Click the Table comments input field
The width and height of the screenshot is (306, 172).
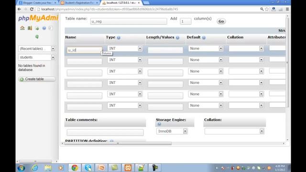105,132
